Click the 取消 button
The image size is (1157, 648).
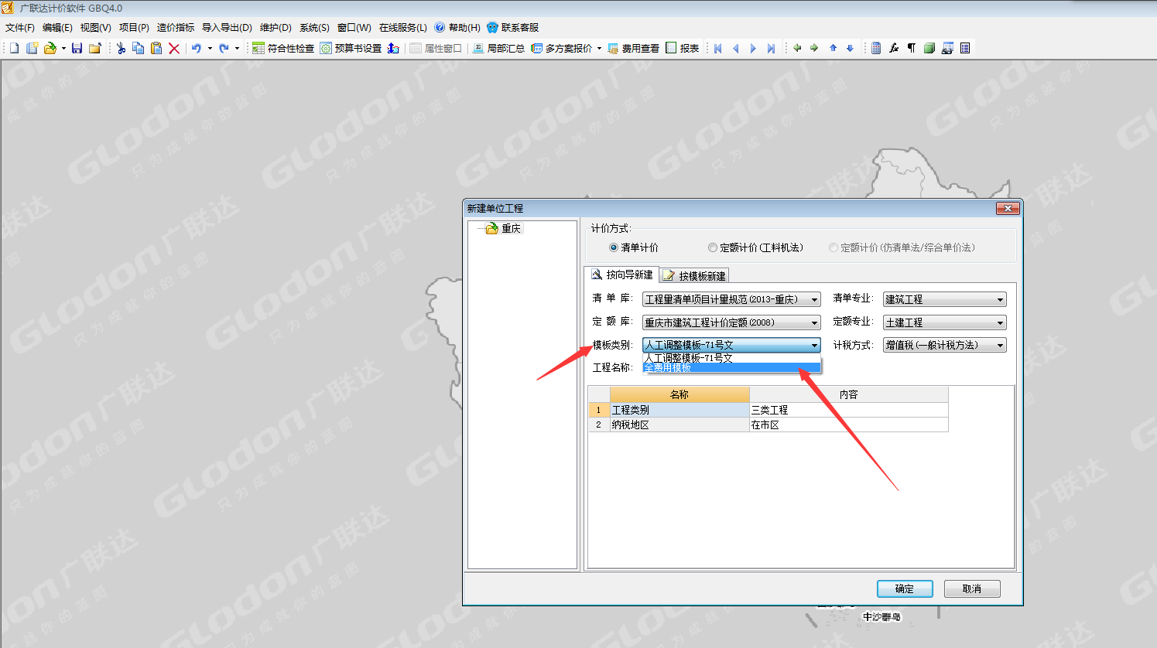972,588
